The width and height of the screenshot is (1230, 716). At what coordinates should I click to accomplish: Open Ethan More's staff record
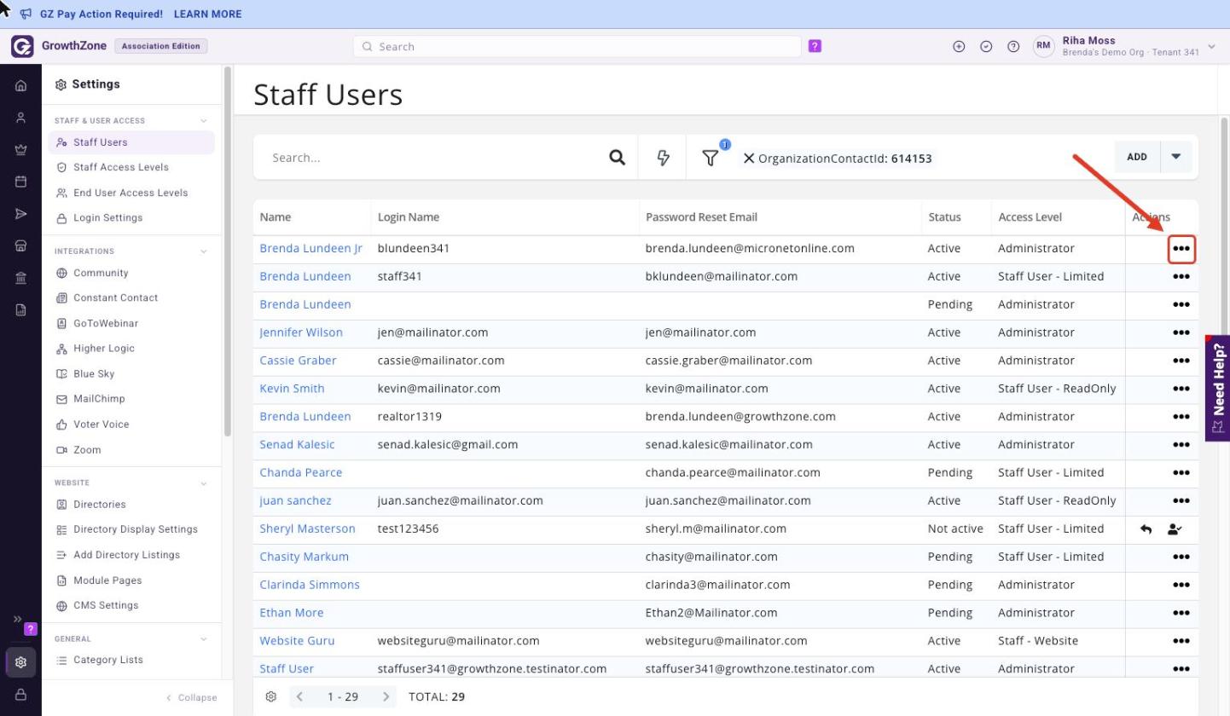pyautogui.click(x=291, y=613)
